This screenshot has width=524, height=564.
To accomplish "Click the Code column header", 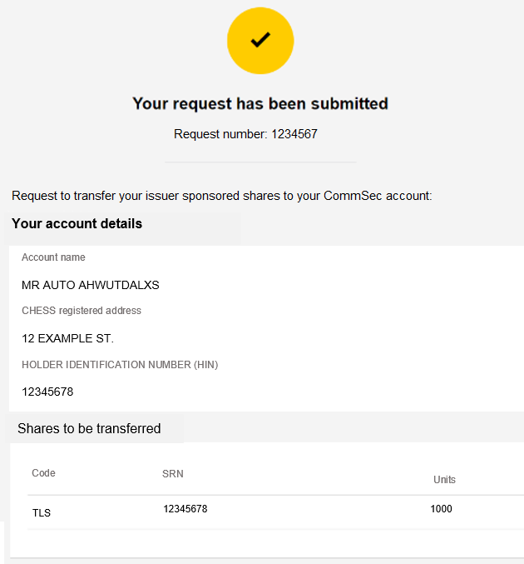I will [43, 473].
